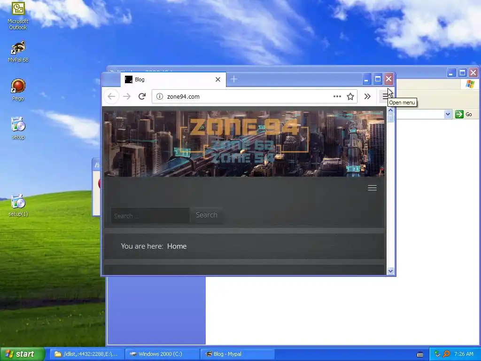Go forward in Mypal browser
This screenshot has height=361, width=481.
pyautogui.click(x=127, y=96)
